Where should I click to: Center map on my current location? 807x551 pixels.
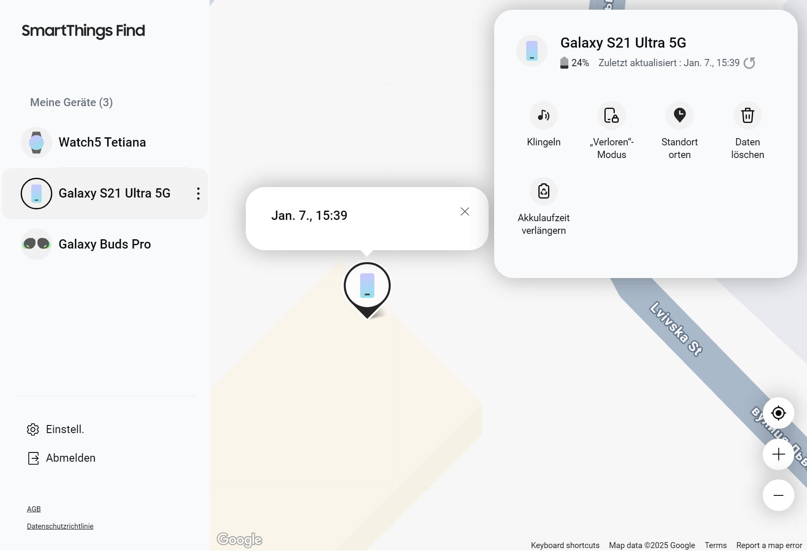coord(778,413)
